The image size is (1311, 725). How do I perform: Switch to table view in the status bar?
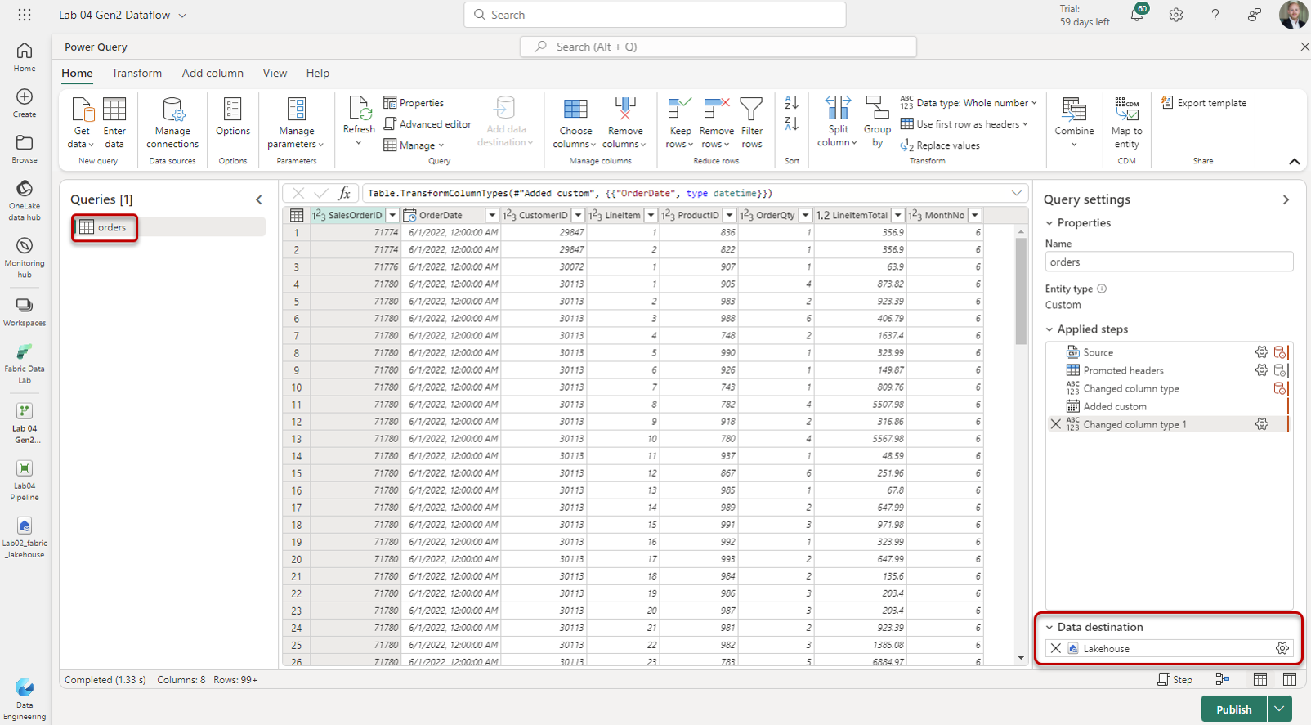click(1260, 679)
